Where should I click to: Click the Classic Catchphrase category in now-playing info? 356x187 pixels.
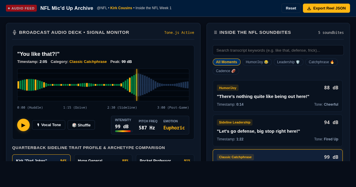click(88, 61)
